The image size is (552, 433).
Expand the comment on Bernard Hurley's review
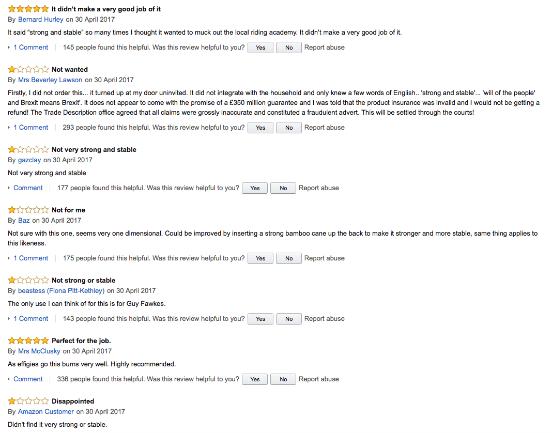[30, 47]
